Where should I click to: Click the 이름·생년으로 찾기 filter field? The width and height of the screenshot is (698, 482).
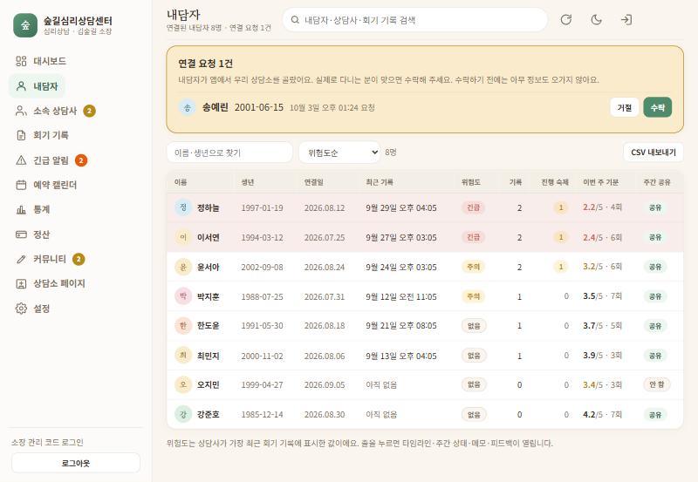click(229, 153)
